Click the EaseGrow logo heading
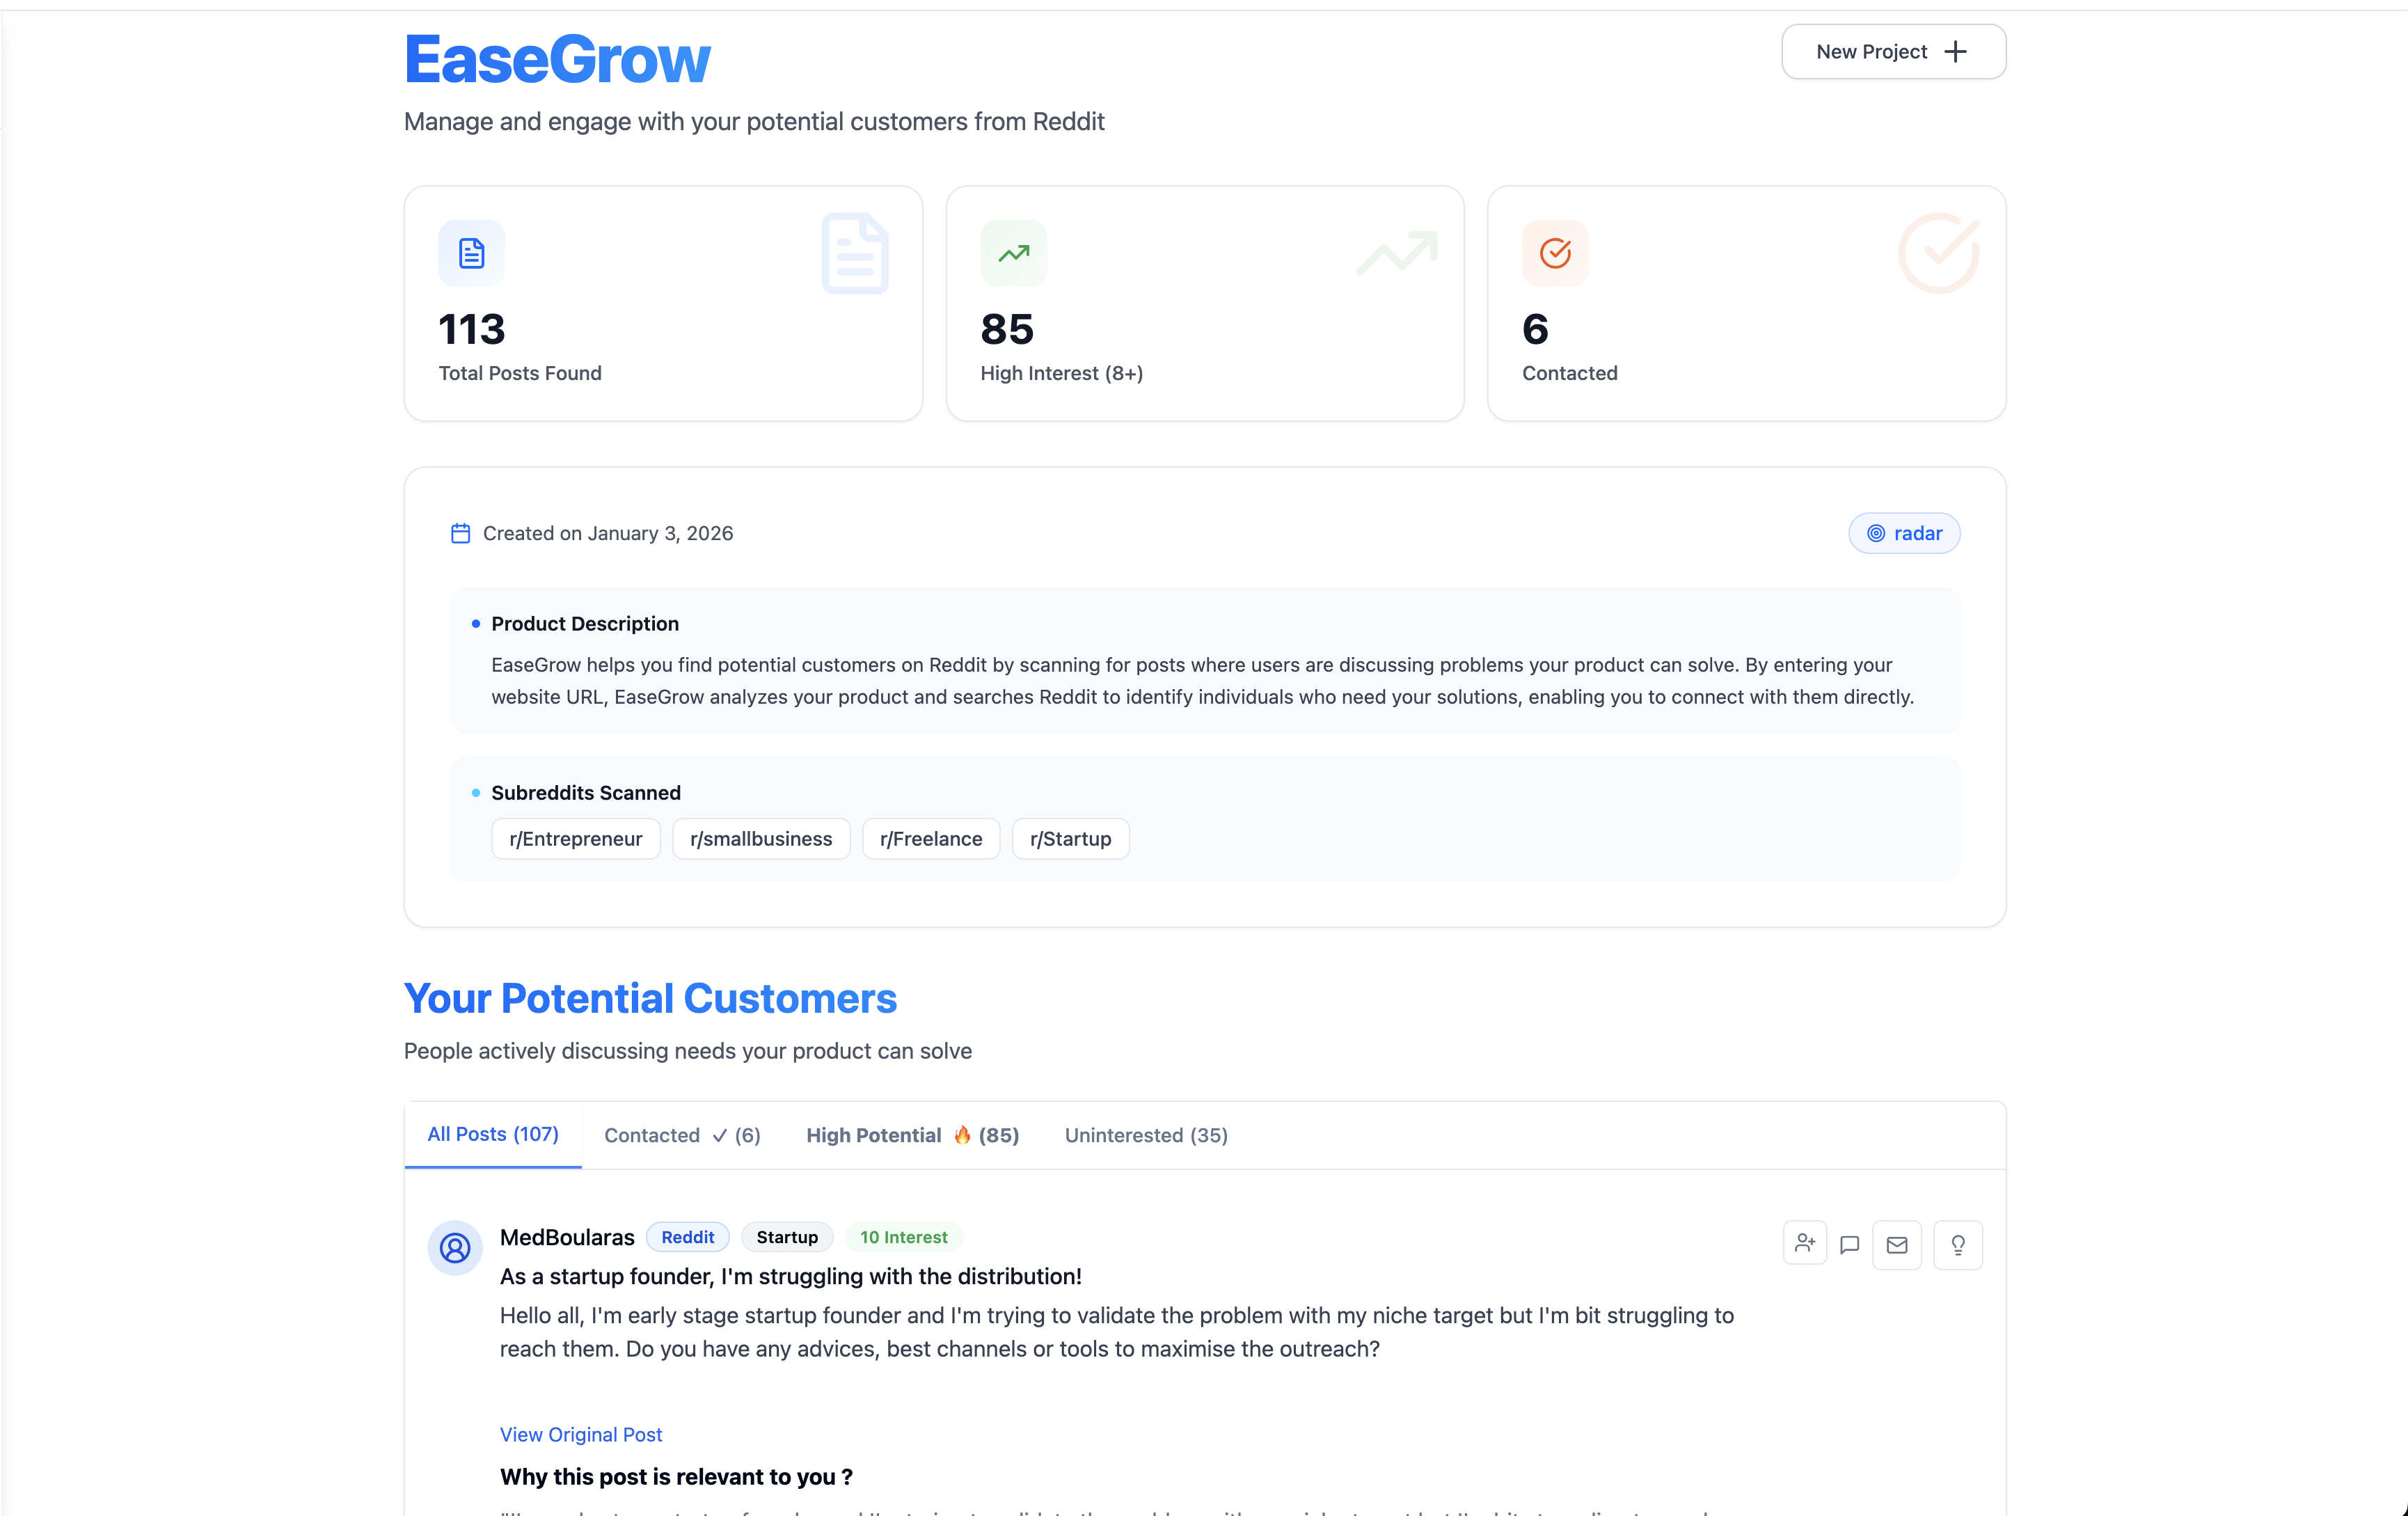The height and width of the screenshot is (1516, 2408). [x=557, y=57]
